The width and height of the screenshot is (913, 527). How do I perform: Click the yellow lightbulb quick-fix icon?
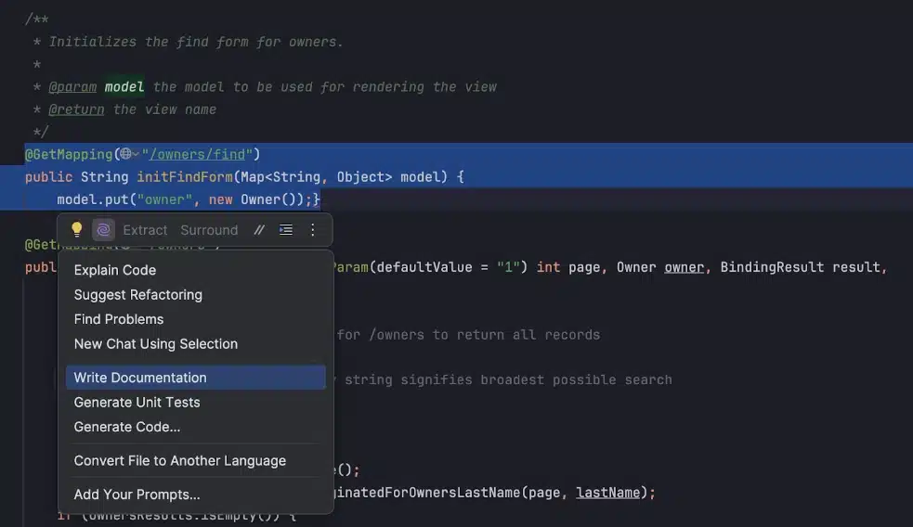(77, 230)
